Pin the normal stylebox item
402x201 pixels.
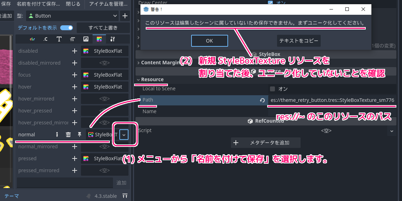click(80, 135)
